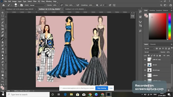
Task: Pick a shade in the color field
Action: (157, 26)
